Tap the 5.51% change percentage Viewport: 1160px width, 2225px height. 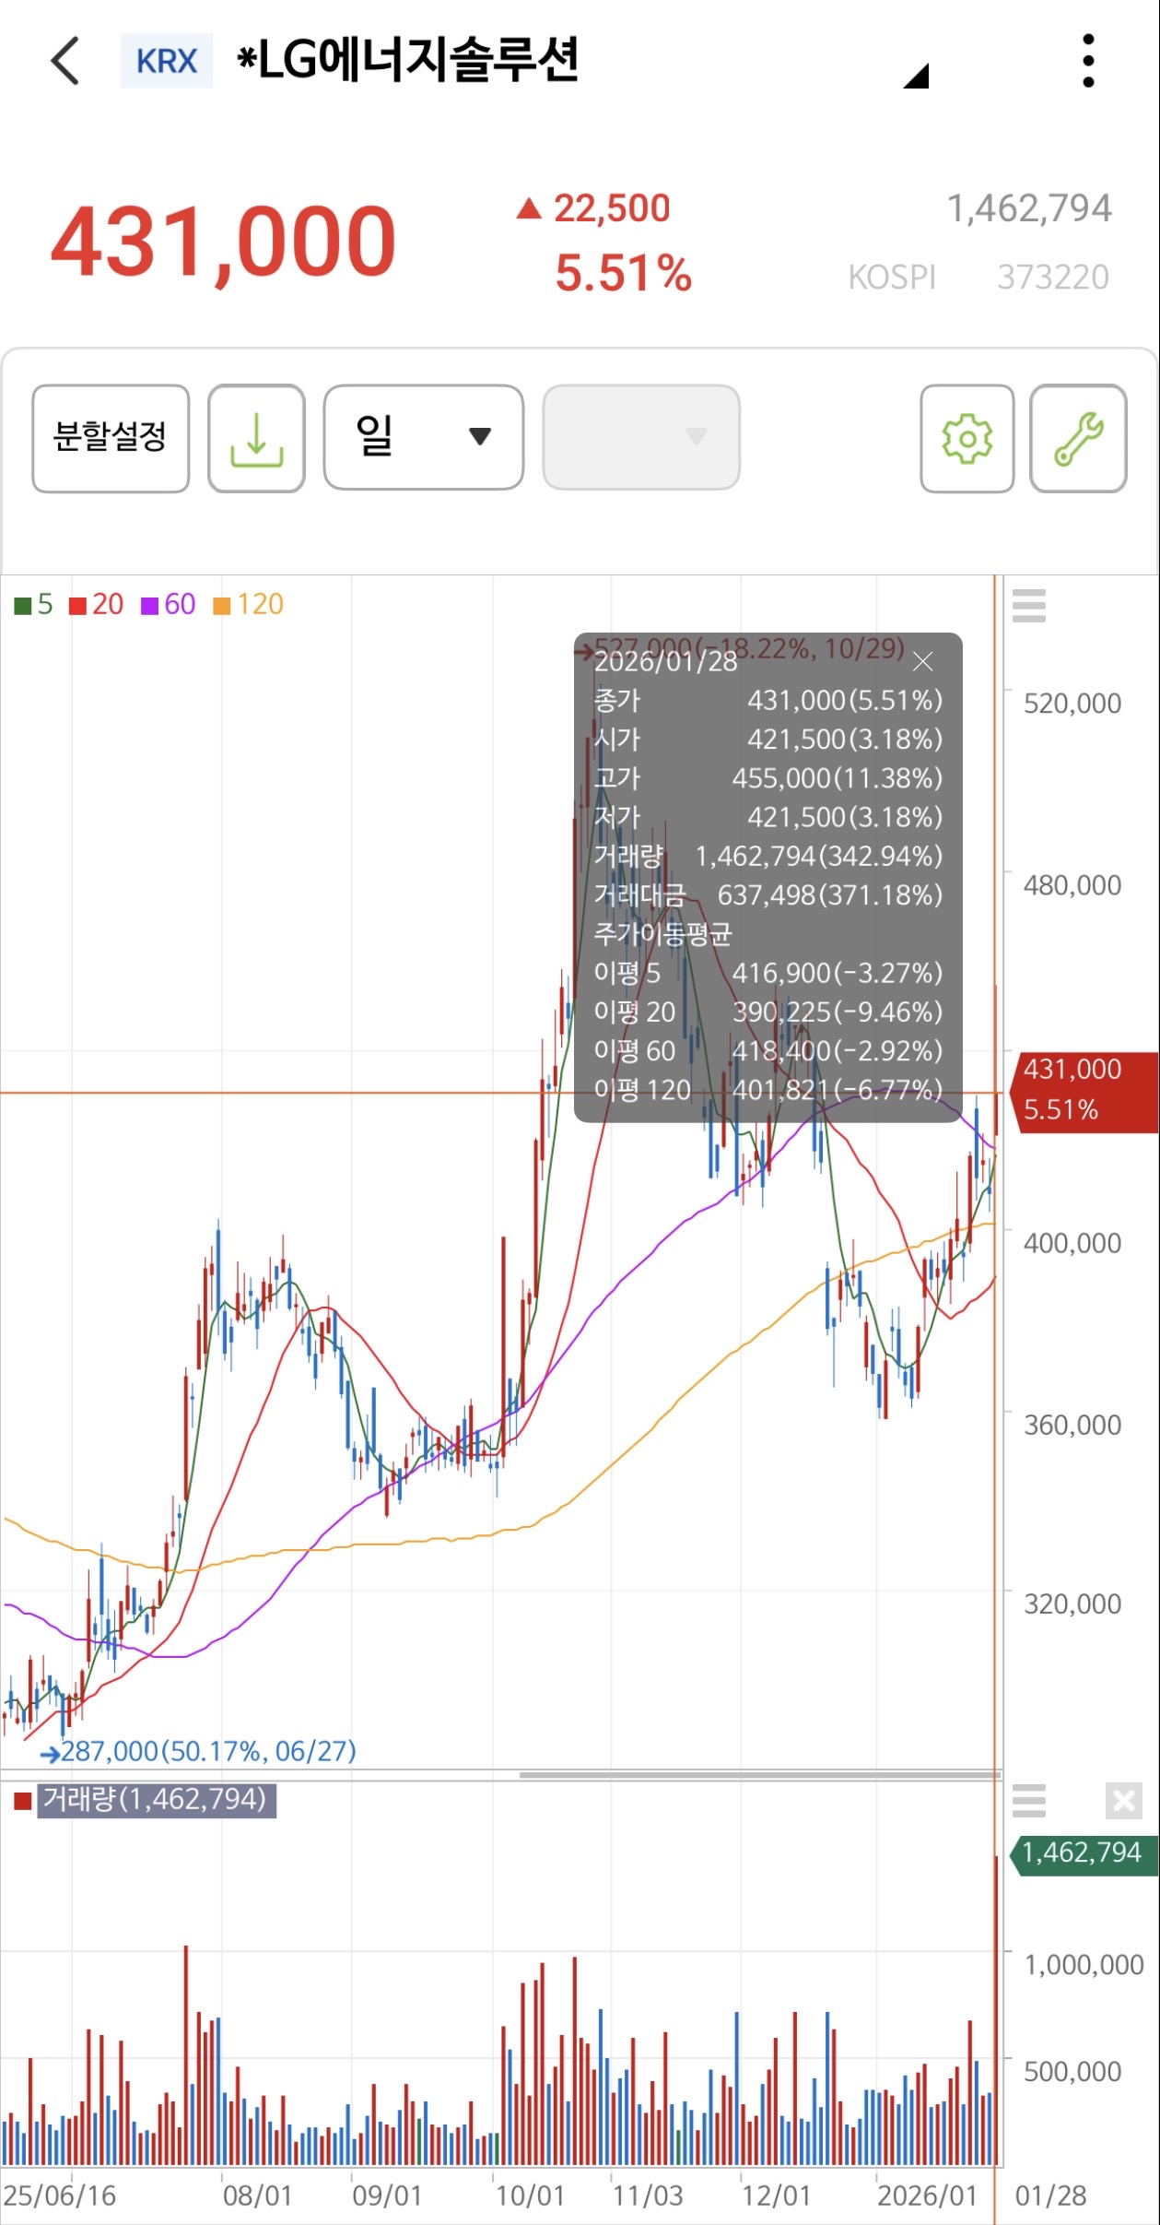[x=623, y=274]
